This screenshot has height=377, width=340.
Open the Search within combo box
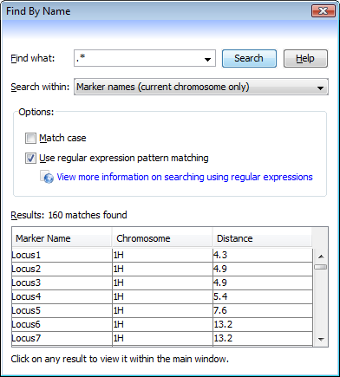[201, 87]
